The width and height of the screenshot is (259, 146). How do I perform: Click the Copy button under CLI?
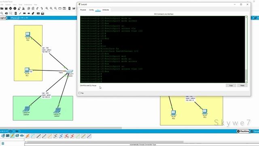pyautogui.click(x=231, y=86)
